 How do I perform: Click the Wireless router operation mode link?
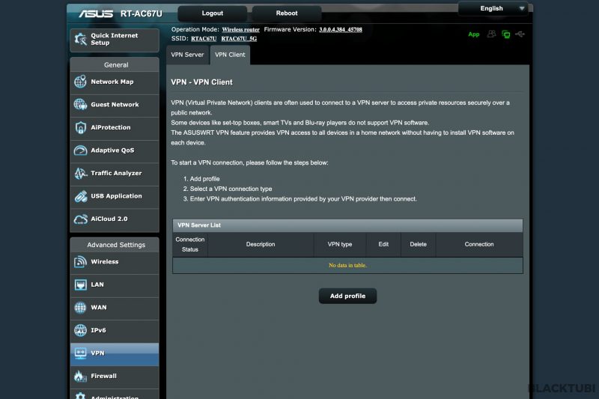pyautogui.click(x=240, y=30)
